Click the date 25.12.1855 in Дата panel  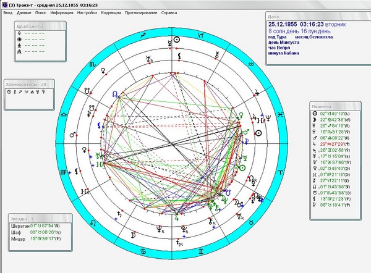coord(283,24)
